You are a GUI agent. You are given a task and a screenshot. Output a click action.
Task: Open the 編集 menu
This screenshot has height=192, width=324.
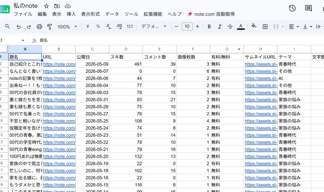pos(42,14)
